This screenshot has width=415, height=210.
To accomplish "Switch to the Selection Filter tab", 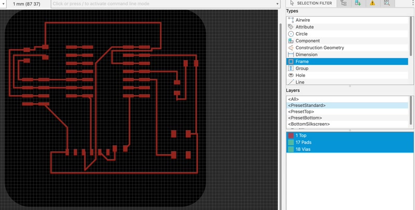I will click(311, 3).
